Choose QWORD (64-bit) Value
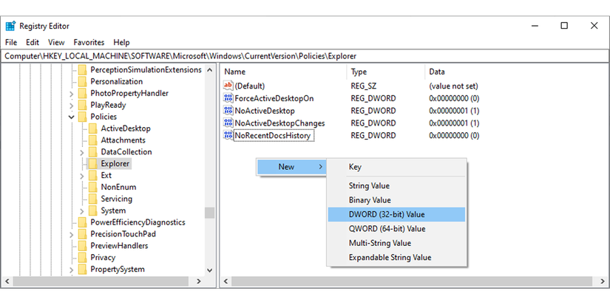The image size is (610, 305). [396, 229]
